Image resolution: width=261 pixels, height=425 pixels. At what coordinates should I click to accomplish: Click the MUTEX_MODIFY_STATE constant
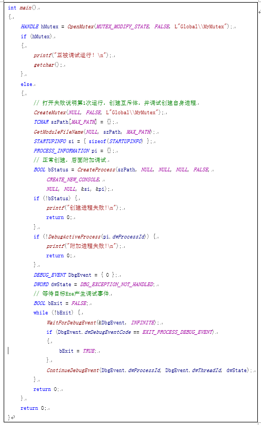[x=123, y=27]
